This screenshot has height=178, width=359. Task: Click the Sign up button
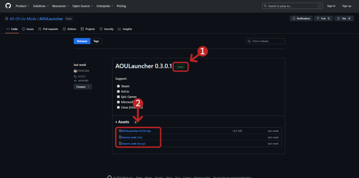346,6
